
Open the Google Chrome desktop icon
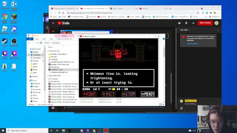click(x=5, y=18)
